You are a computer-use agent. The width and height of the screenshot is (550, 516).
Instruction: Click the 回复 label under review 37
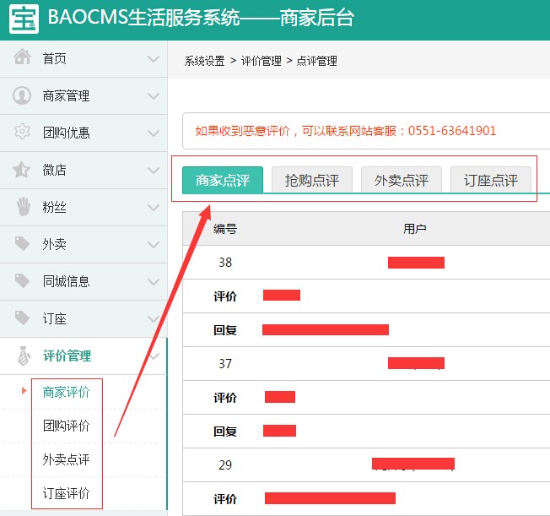click(x=225, y=431)
